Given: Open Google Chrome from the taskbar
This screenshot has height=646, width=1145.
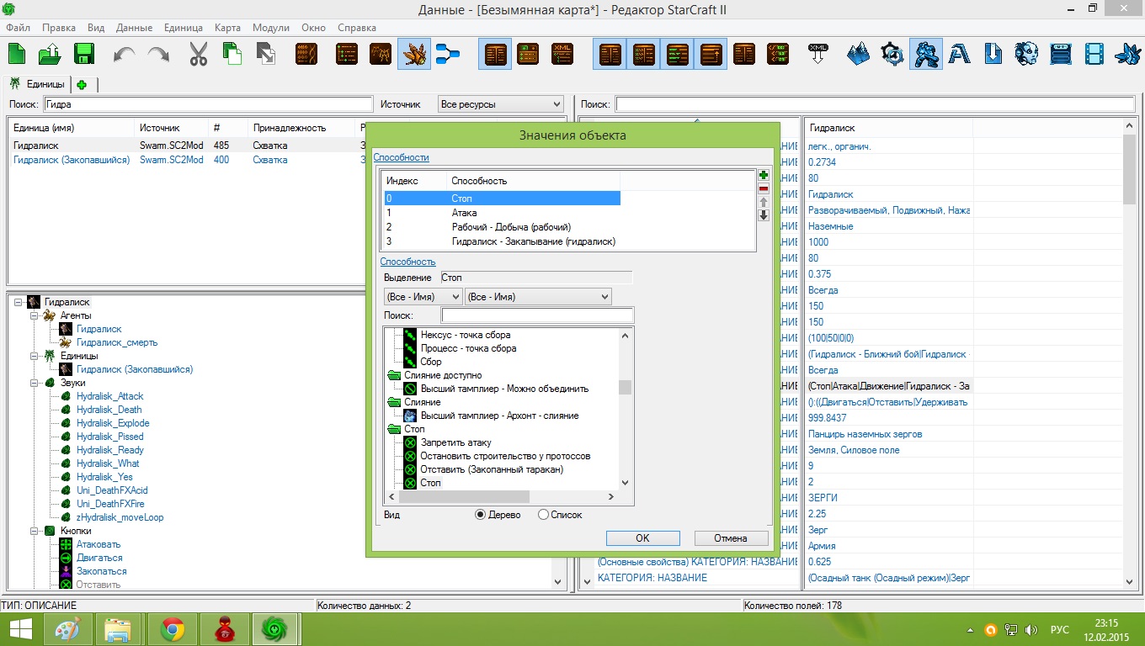Looking at the screenshot, I should [x=173, y=628].
